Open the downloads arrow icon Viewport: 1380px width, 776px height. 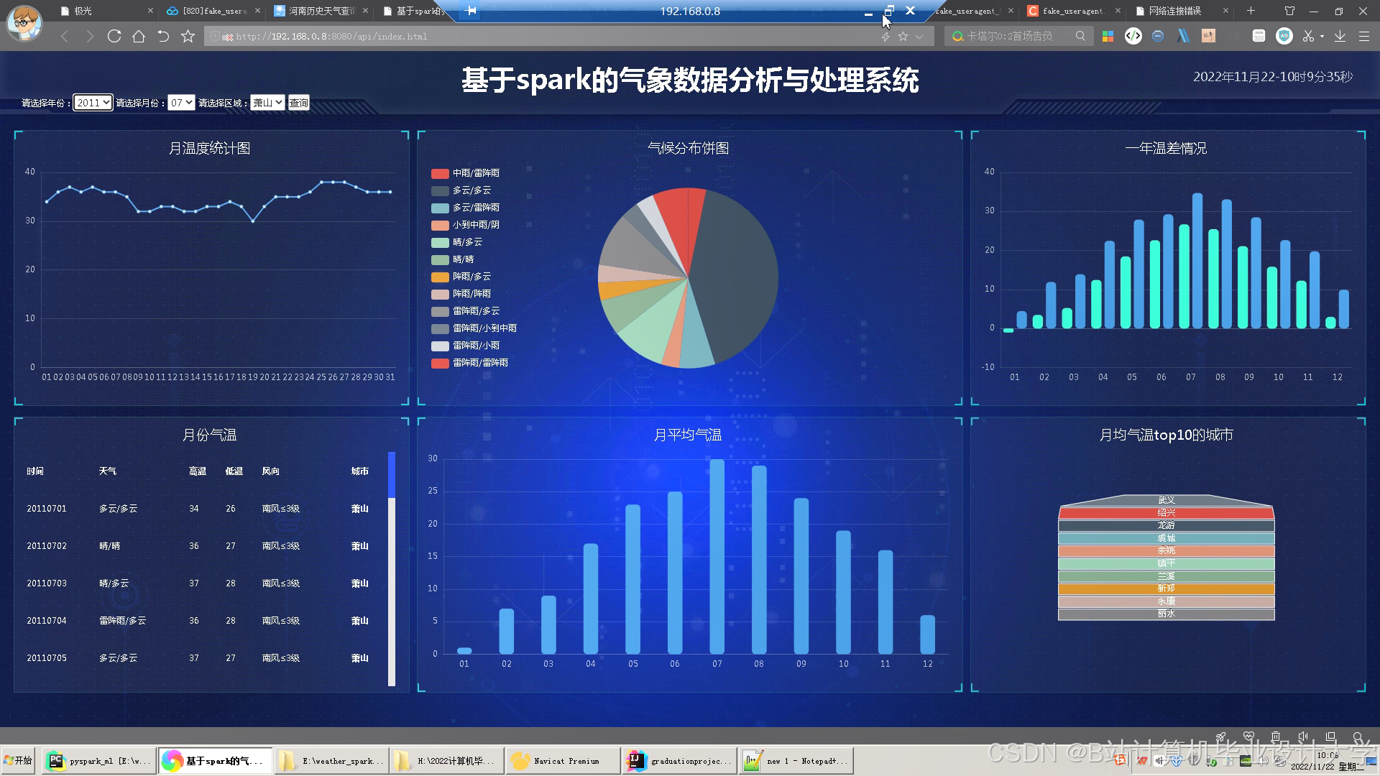1340,36
